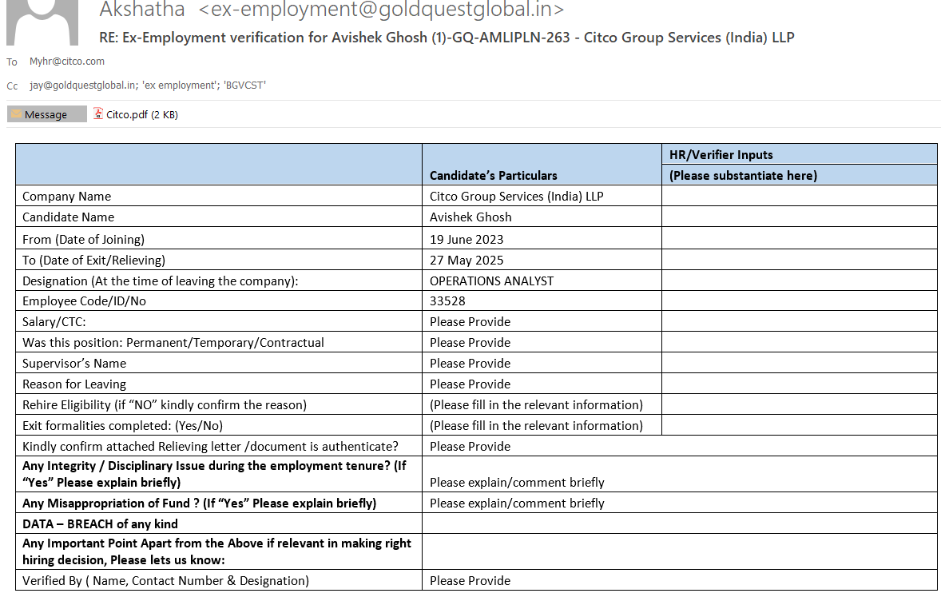This screenshot has height=593, width=941.
Task: Click the HR/Verifier input cell for Company Name
Action: [x=799, y=197]
